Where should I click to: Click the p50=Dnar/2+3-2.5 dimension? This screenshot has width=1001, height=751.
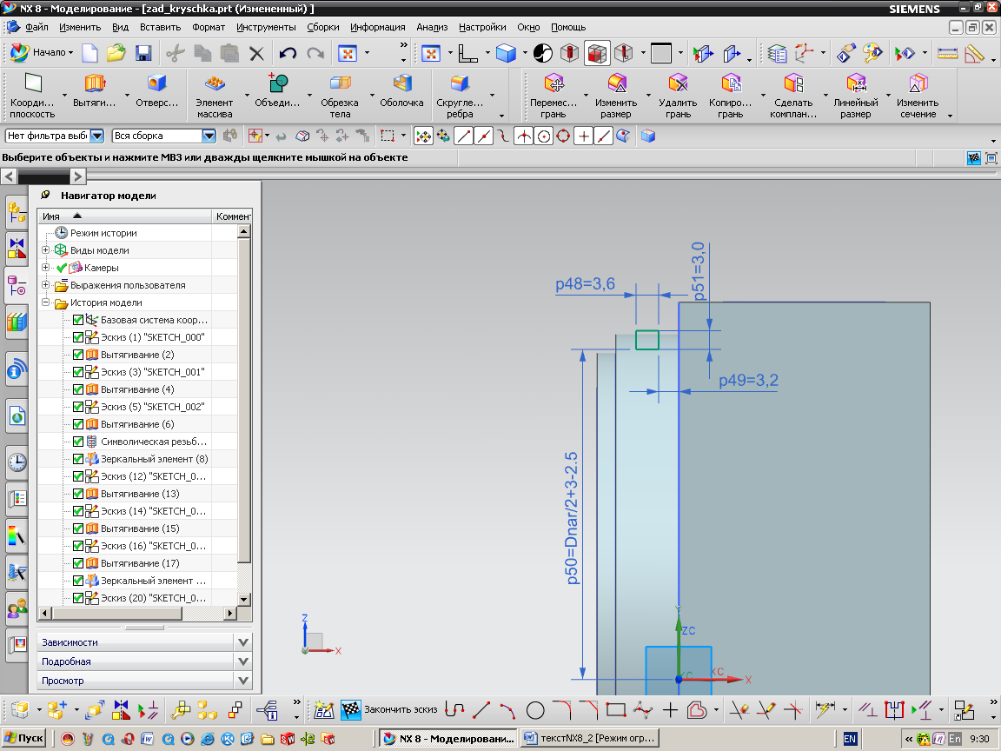click(572, 518)
